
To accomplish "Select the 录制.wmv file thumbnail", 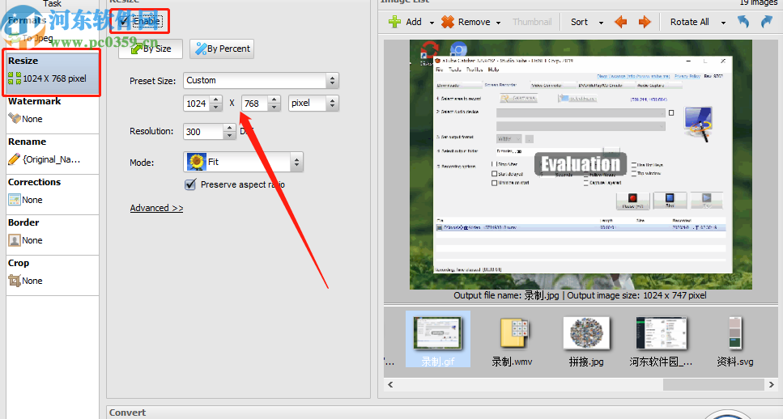I will point(513,341).
